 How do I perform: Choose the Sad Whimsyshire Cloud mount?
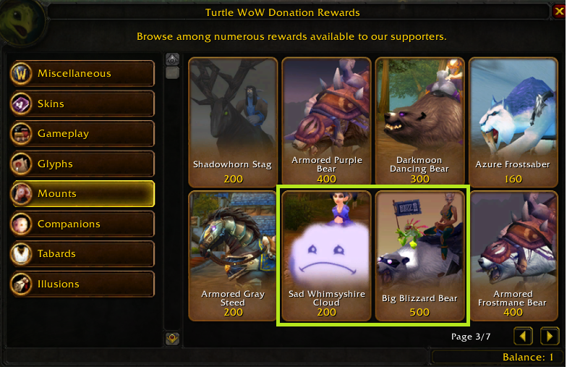click(x=327, y=256)
